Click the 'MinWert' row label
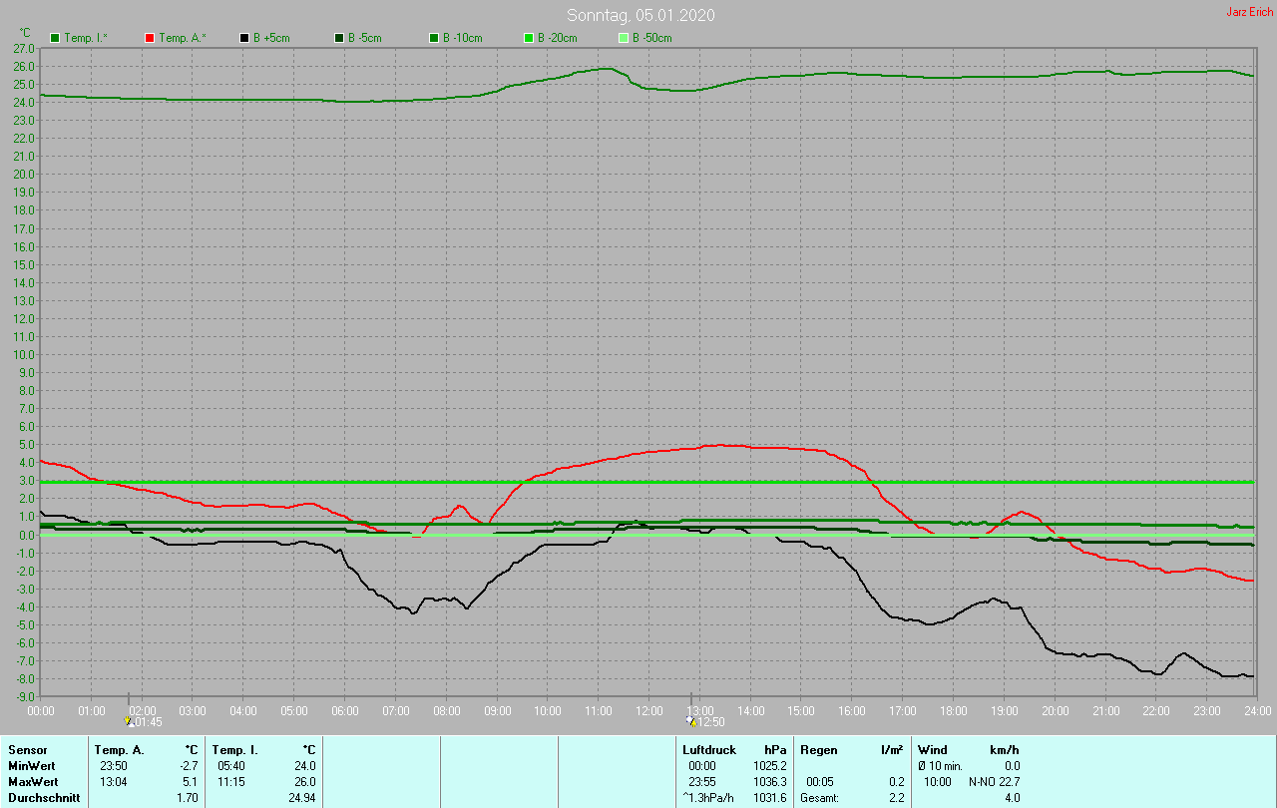Viewport: 1277px width, 808px height. (30, 765)
